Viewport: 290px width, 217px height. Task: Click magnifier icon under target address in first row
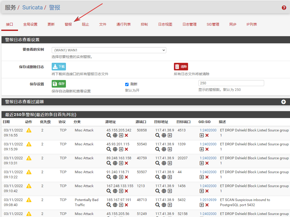click(x=158, y=135)
